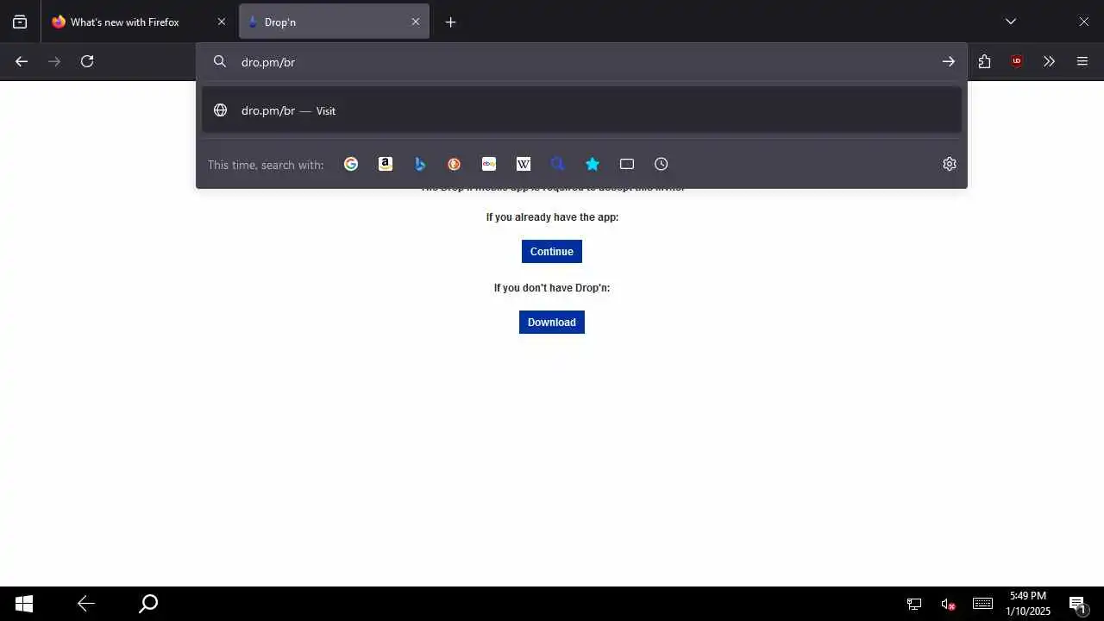Click the Download button
This screenshot has height=621, width=1104.
[552, 322]
